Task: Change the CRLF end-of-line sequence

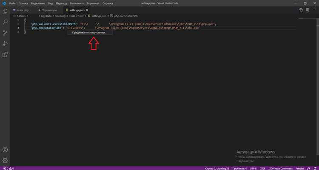Action: (262, 168)
